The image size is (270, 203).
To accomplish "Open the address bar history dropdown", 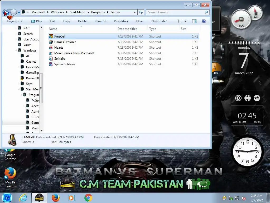I will coord(135,12).
